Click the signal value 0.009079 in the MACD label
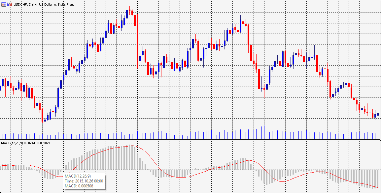This screenshot has width=381, height=193. (44, 143)
